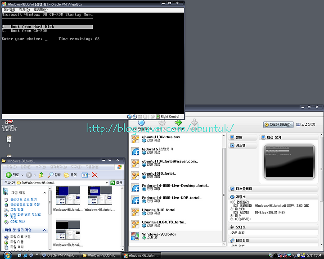Select the ubuntu1104virtualbox machine icon
The height and width of the screenshot is (259, 324).
click(x=135, y=139)
